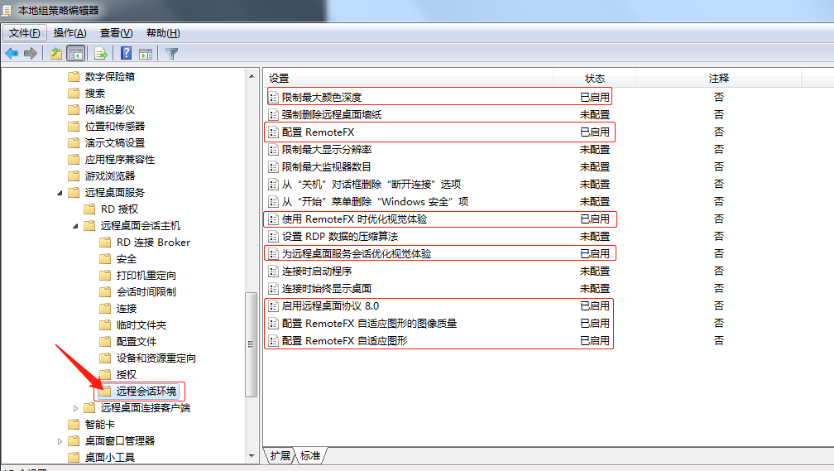834x471 pixels.
Task: Click the policy icon beside 配置 RemoteFX
Action: point(273,132)
